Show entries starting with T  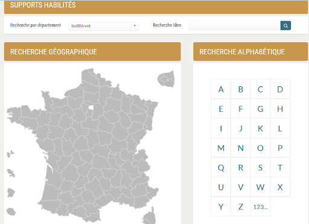tap(280, 167)
